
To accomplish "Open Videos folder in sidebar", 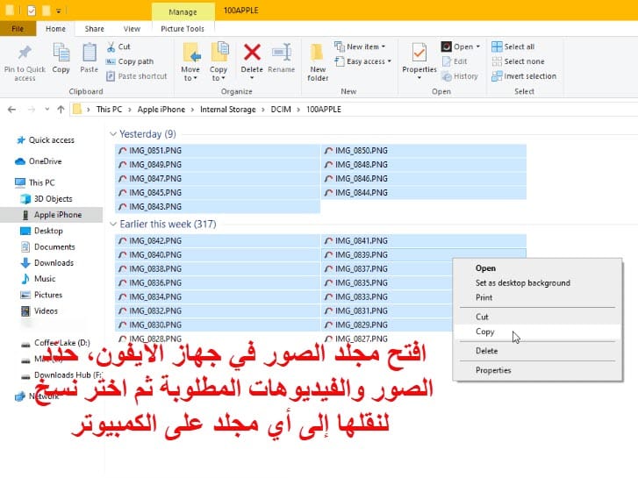I will [x=39, y=310].
